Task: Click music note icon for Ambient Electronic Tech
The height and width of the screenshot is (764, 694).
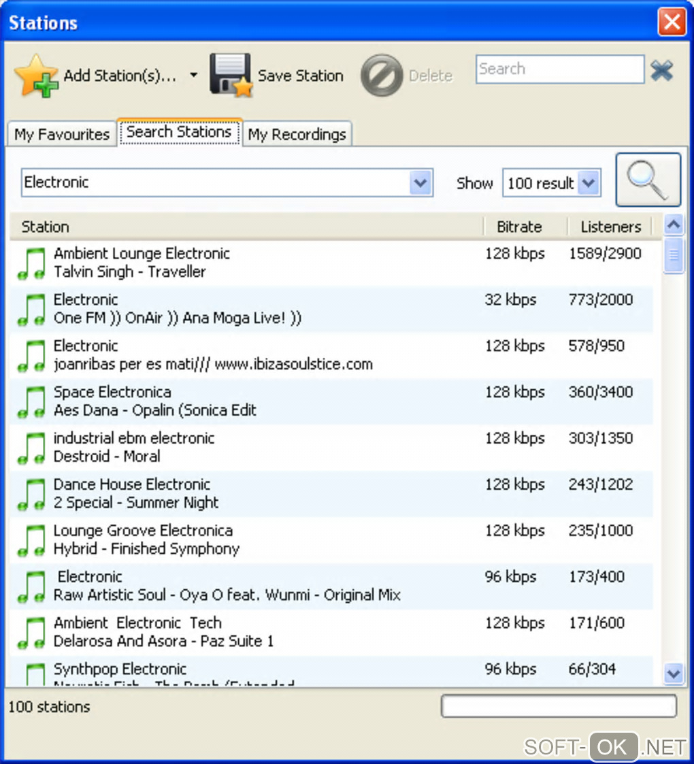Action: point(31,633)
